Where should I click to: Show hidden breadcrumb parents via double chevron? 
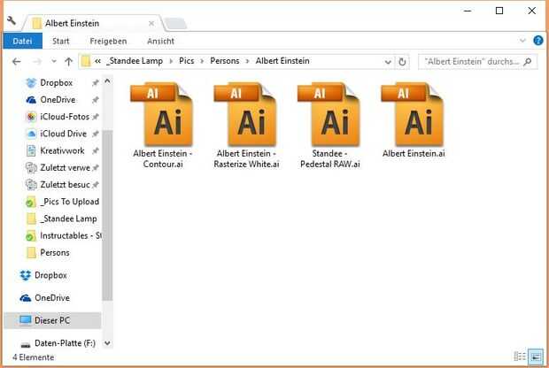coord(97,61)
